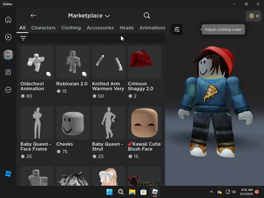Open the Discover play icon in sidebar
Image resolution: width=264 pixels, height=198 pixels.
(x=8, y=37)
